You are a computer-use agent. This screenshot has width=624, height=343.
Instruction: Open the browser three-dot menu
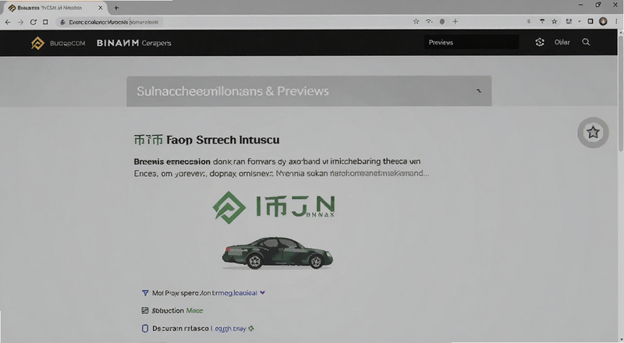click(x=616, y=22)
